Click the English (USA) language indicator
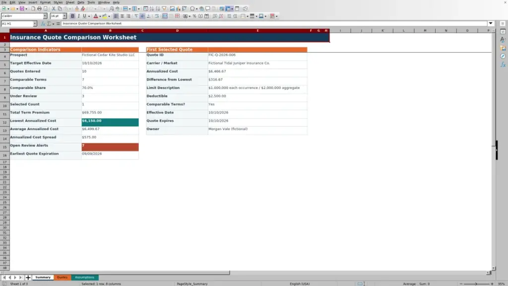The height and width of the screenshot is (286, 508). tap(300, 284)
